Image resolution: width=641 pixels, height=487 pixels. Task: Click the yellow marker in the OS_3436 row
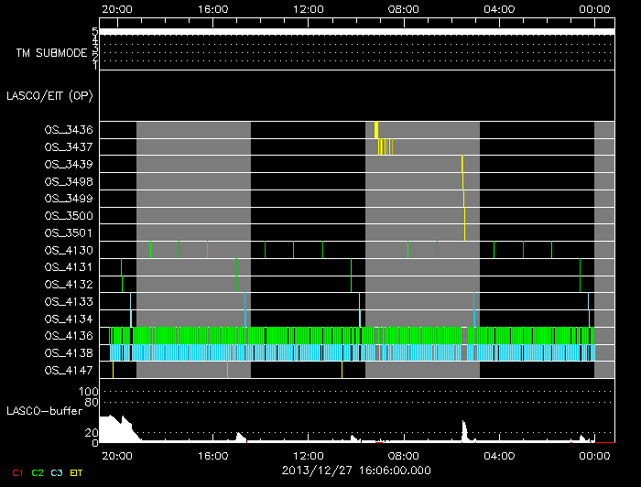(x=376, y=130)
